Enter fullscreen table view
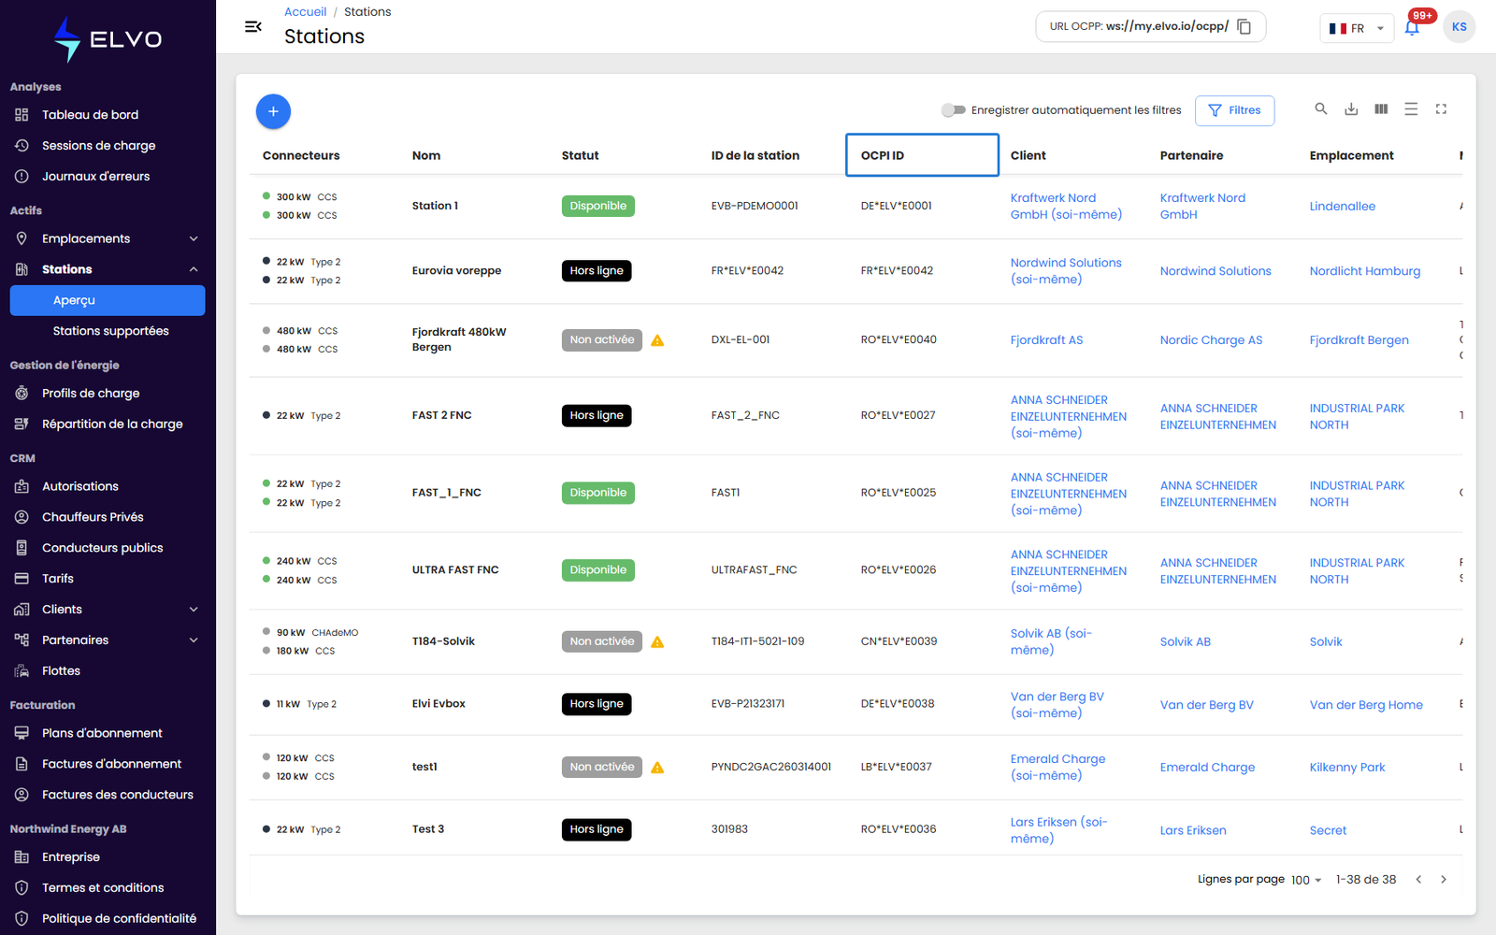 point(1441,109)
